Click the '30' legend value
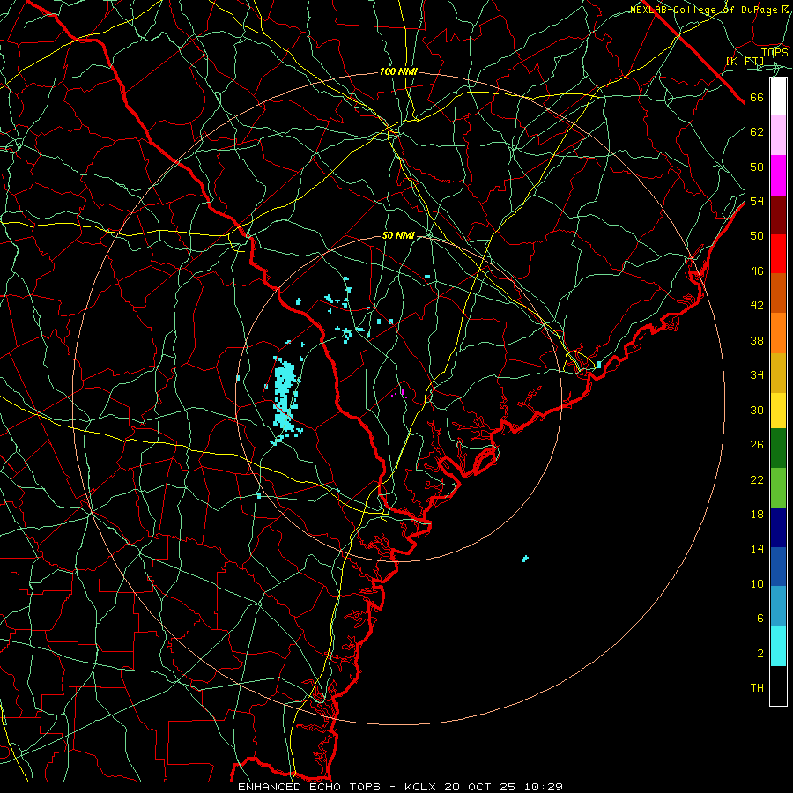The height and width of the screenshot is (793, 793). [x=757, y=410]
